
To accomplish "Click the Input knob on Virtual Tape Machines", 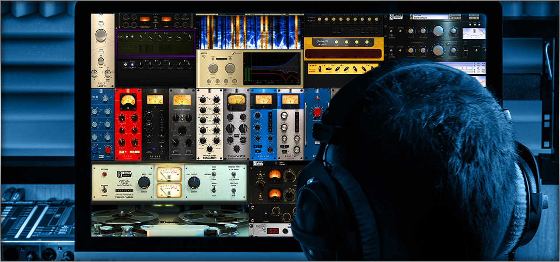I will (144, 183).
